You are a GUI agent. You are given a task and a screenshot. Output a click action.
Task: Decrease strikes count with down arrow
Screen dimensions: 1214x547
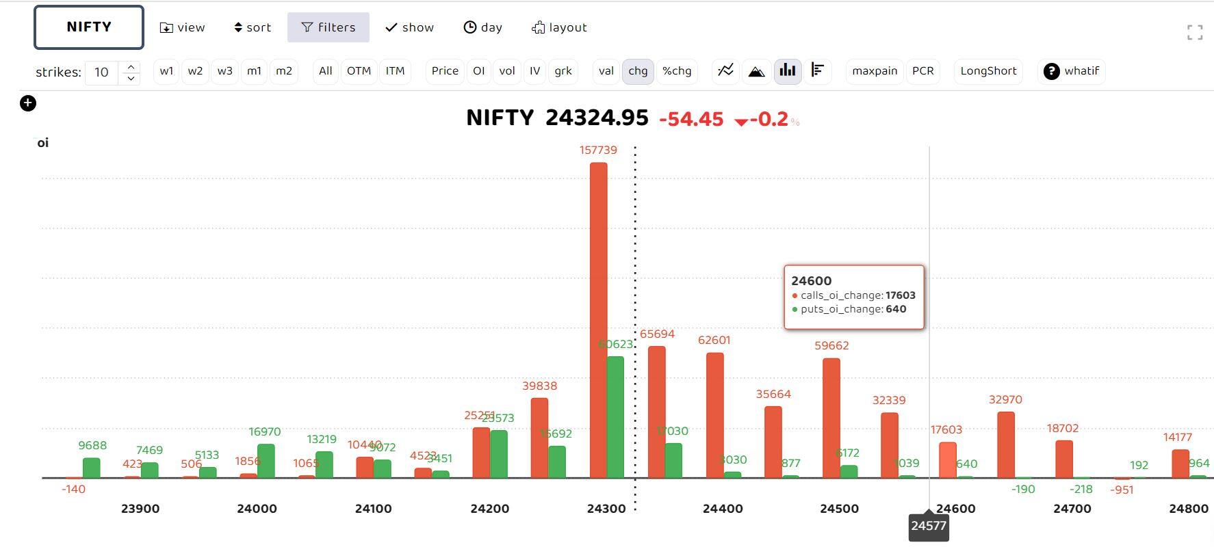[131, 79]
